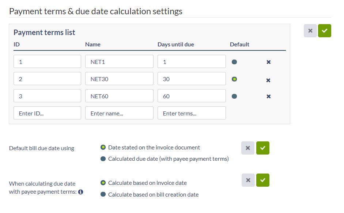This screenshot has height=213, width=344.
Task: Discard default bill due date change
Action: [x=248, y=148]
